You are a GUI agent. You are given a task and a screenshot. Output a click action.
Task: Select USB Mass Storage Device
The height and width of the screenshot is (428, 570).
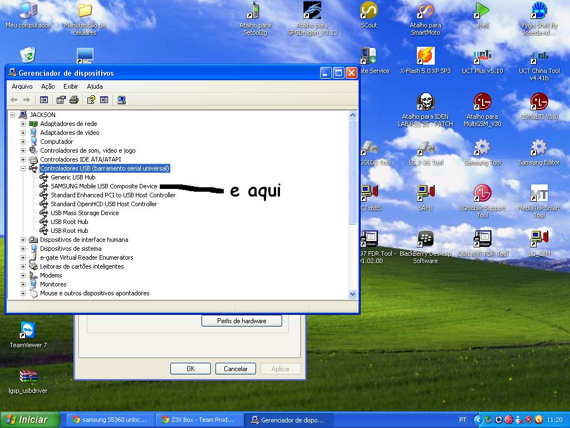[85, 213]
